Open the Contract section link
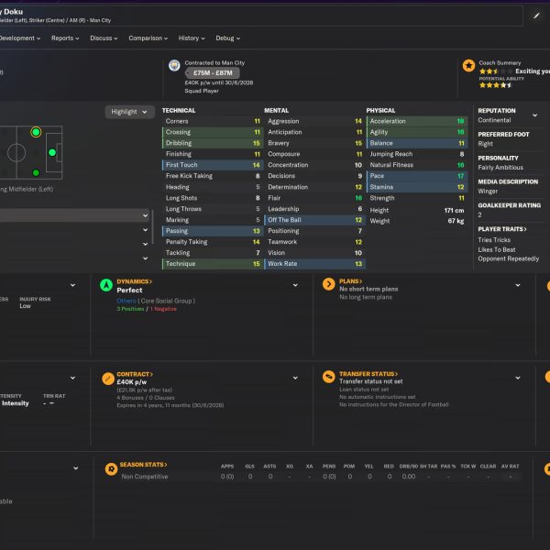Viewport: 550px width, 550px height. pos(135,374)
